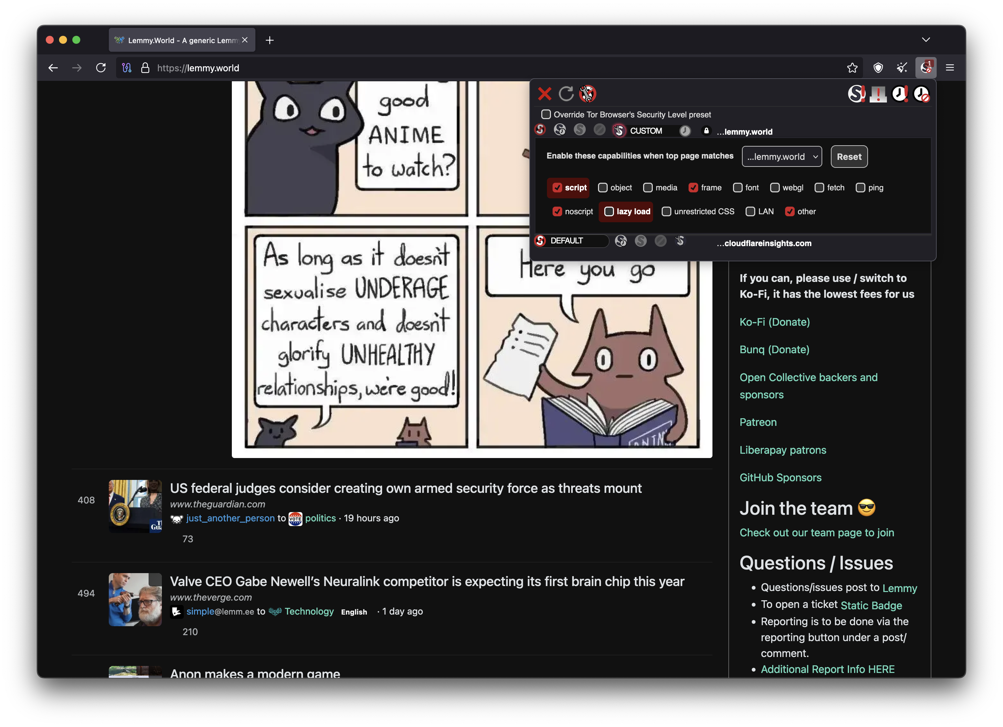
Task: Open 'Check out our team page to join'
Action: click(x=817, y=532)
